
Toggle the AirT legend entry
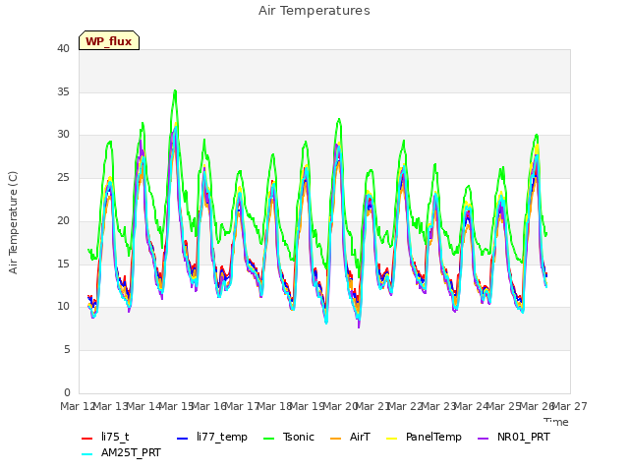[x=350, y=437]
